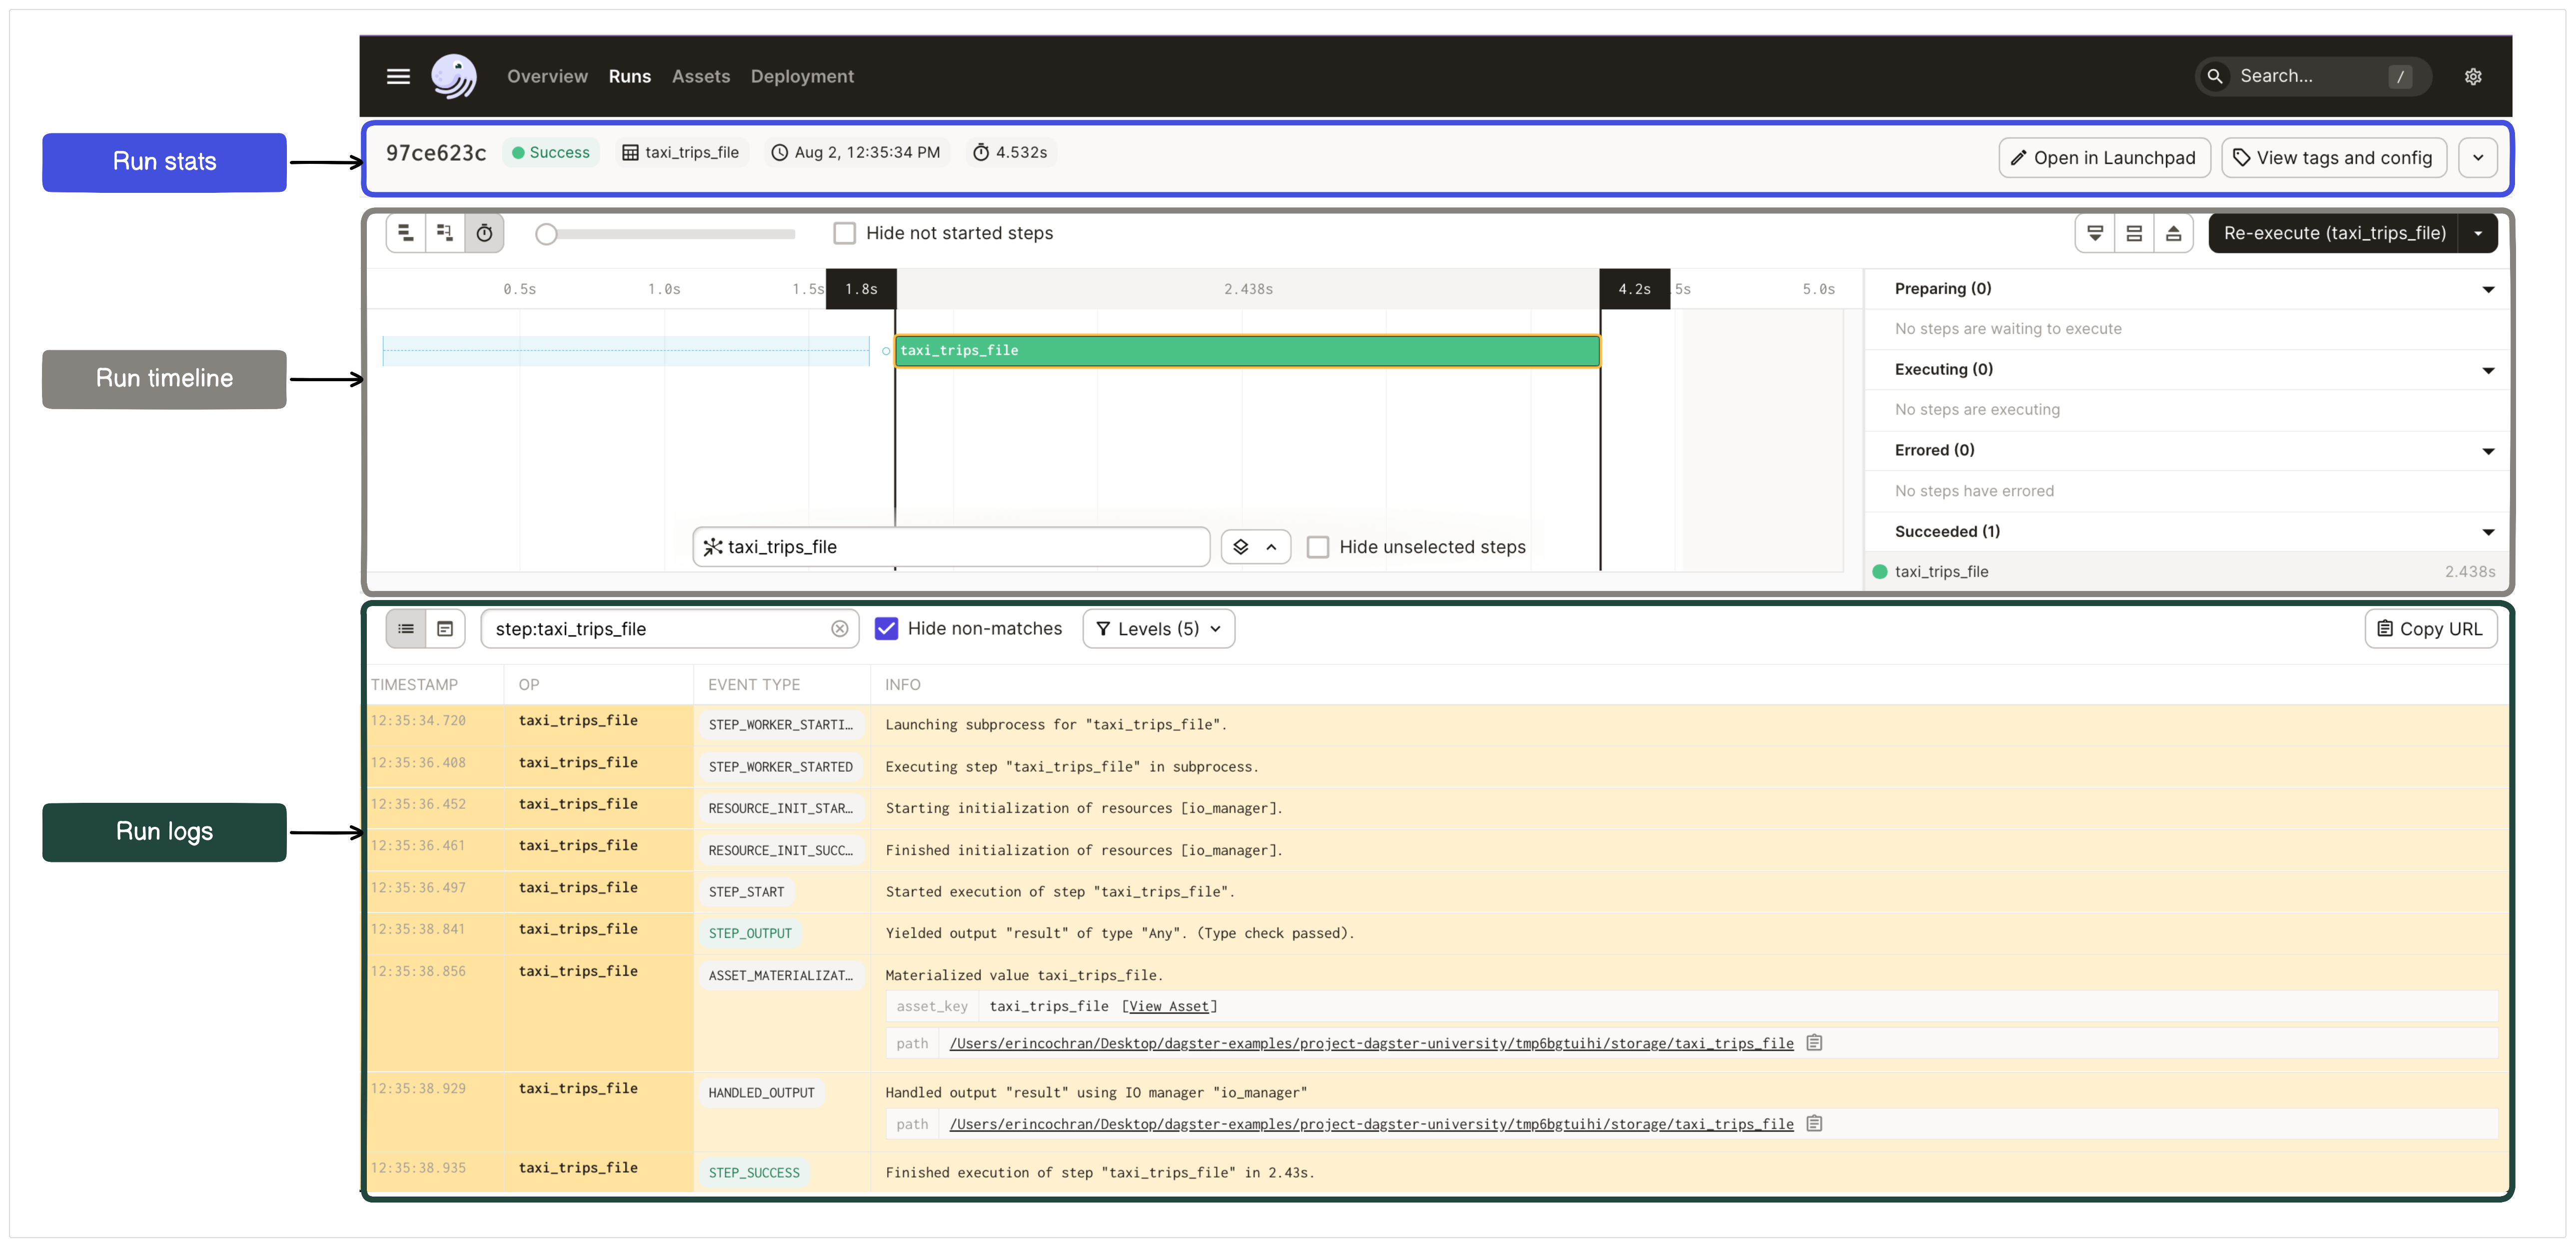Viewport: 2576px width, 1248px height.
Task: Go to the Assets tab
Action: tap(700, 76)
